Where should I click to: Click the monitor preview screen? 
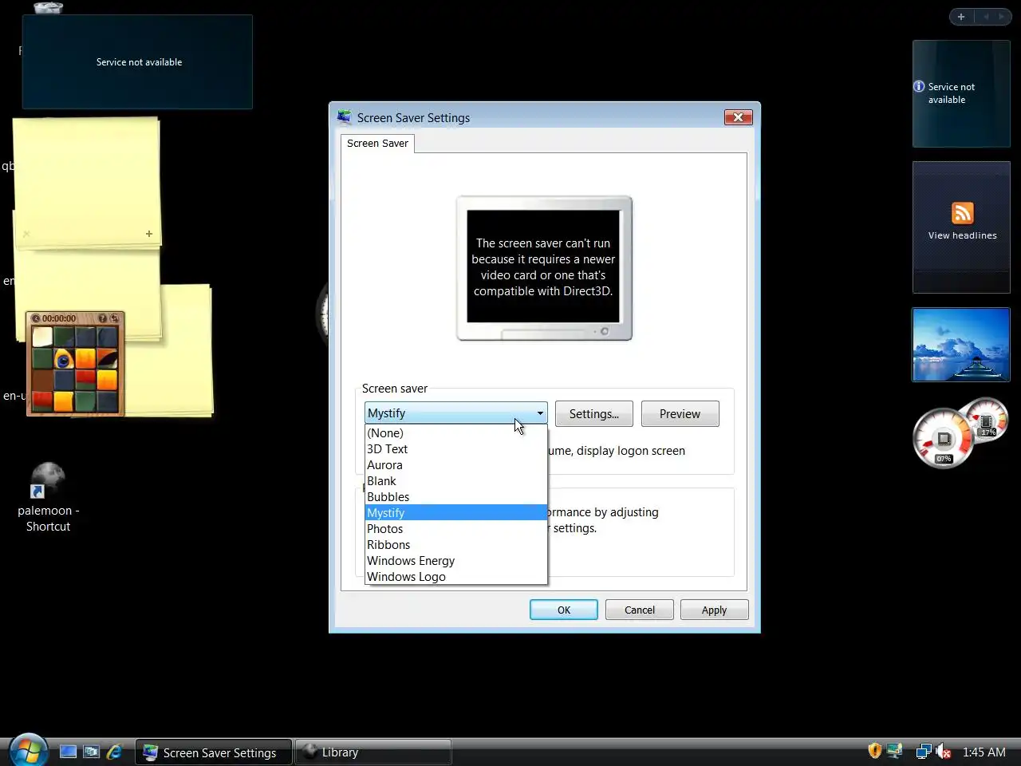tap(543, 267)
